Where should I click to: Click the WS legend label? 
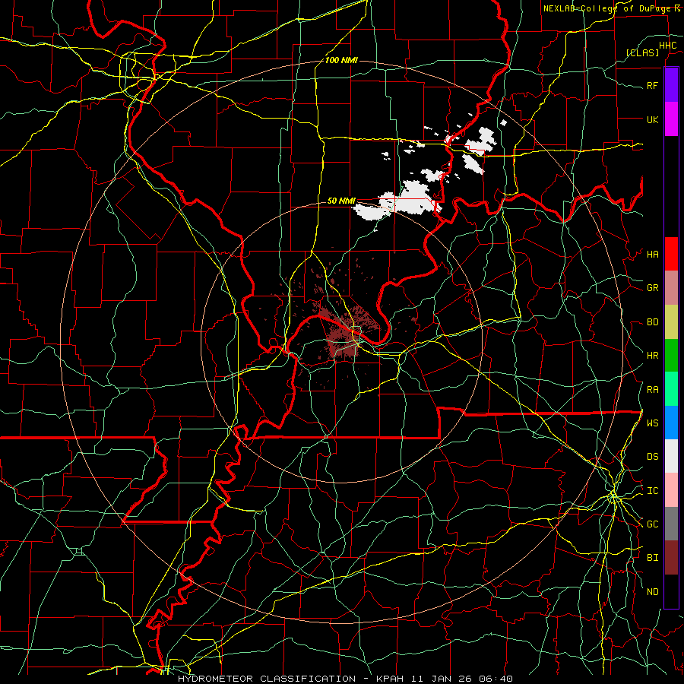[x=652, y=423]
